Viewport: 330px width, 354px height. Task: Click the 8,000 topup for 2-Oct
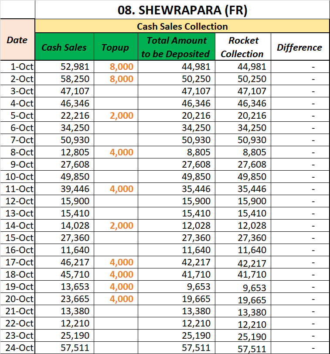point(122,79)
